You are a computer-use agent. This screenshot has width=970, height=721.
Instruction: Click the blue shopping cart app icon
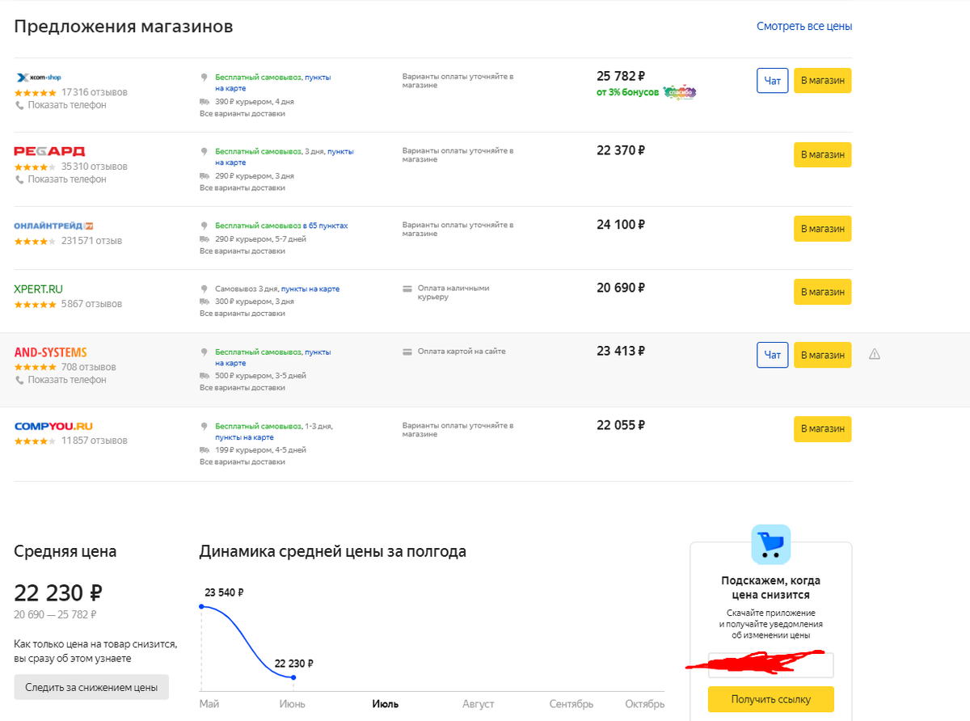point(770,544)
